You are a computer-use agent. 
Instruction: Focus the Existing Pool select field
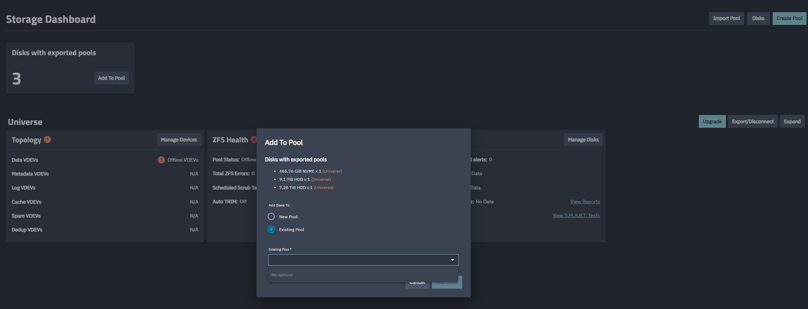click(x=359, y=260)
